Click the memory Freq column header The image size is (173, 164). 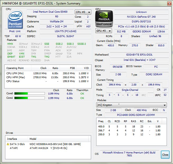click(101, 121)
